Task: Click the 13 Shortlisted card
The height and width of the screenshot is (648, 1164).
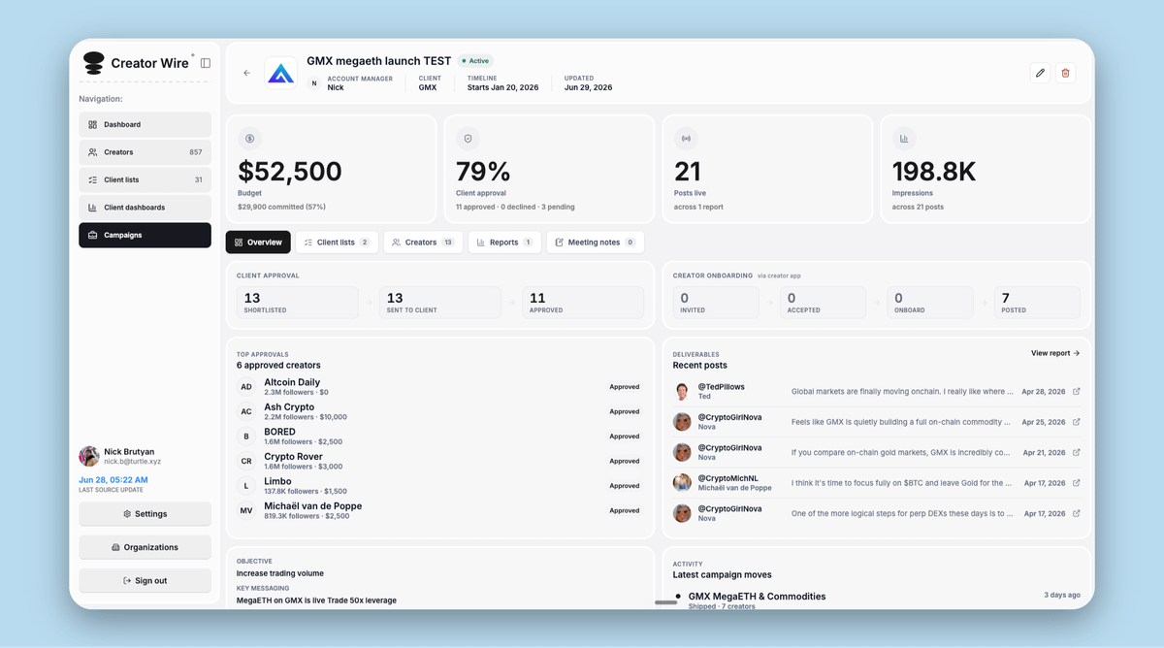Action: point(297,303)
